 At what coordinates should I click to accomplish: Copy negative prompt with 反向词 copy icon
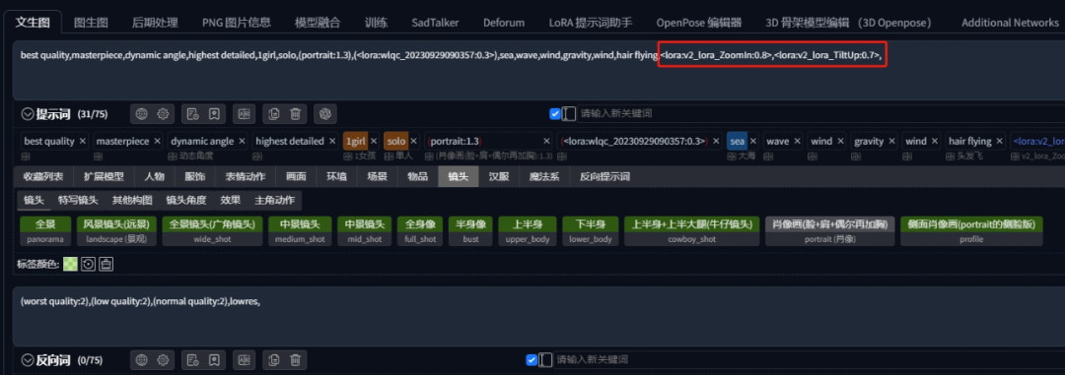tap(274, 360)
